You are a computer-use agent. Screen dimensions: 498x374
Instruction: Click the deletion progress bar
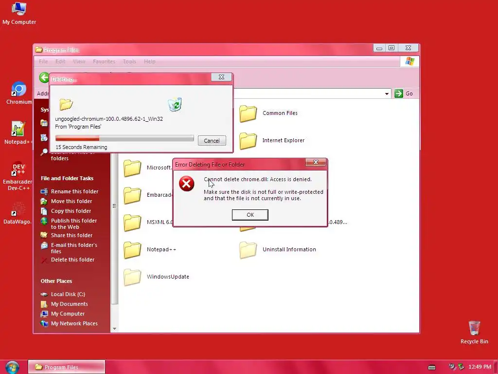124,138
